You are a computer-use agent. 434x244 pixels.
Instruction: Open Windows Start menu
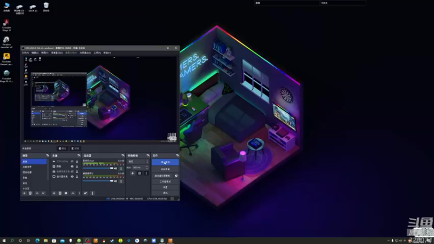point(4,241)
